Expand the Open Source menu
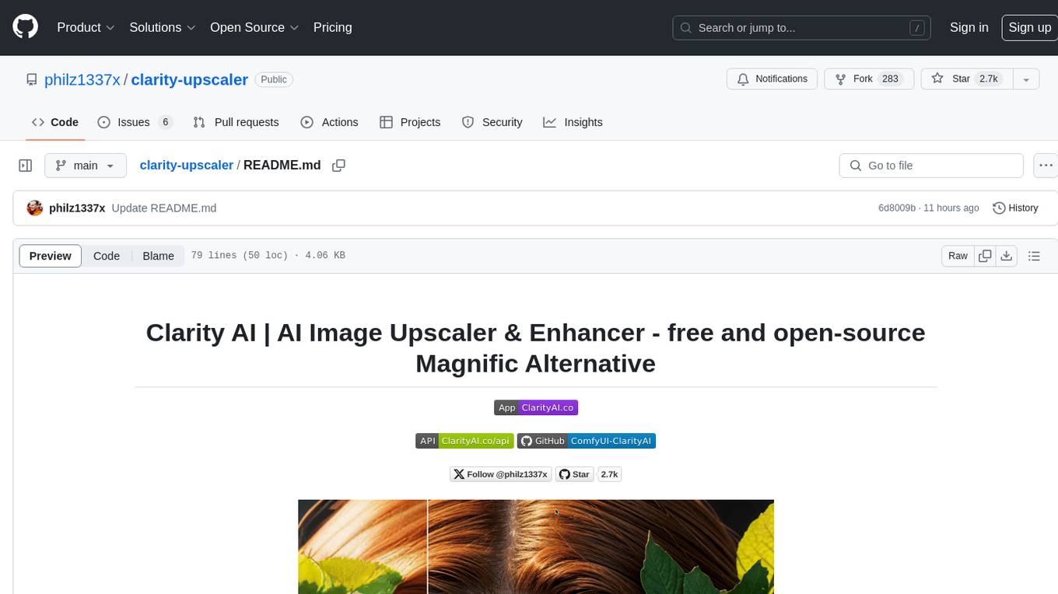 coord(254,27)
